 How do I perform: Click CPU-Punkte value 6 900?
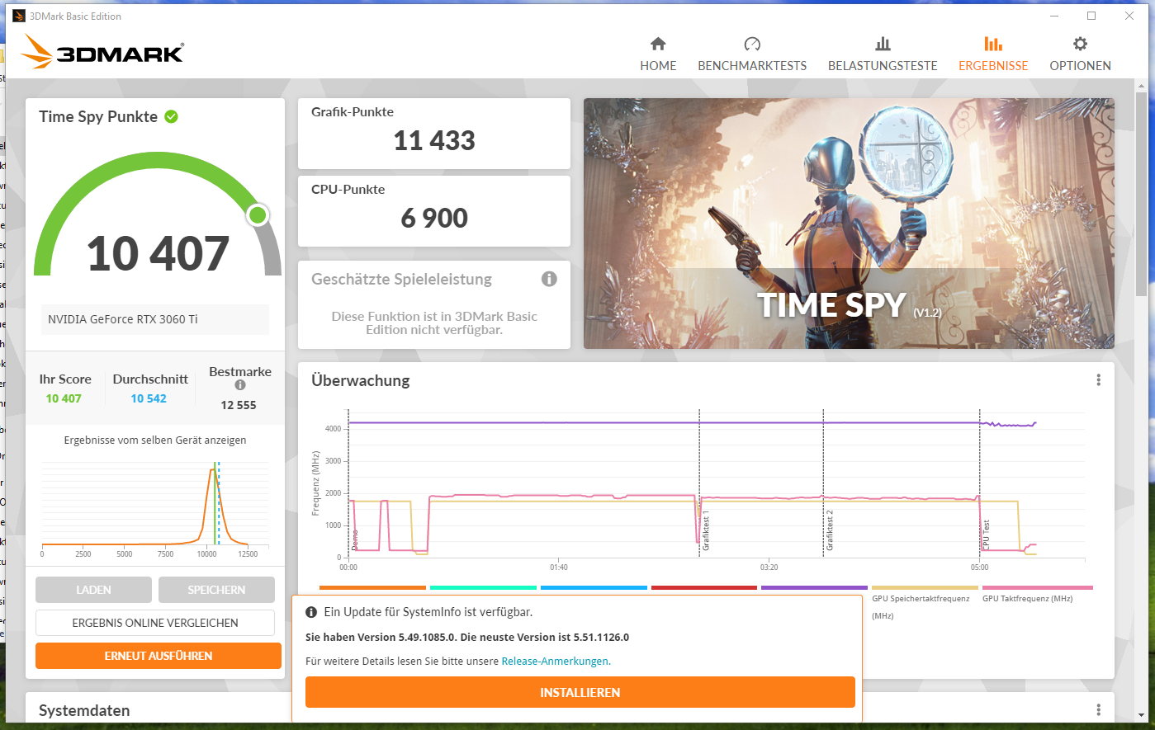click(x=434, y=219)
